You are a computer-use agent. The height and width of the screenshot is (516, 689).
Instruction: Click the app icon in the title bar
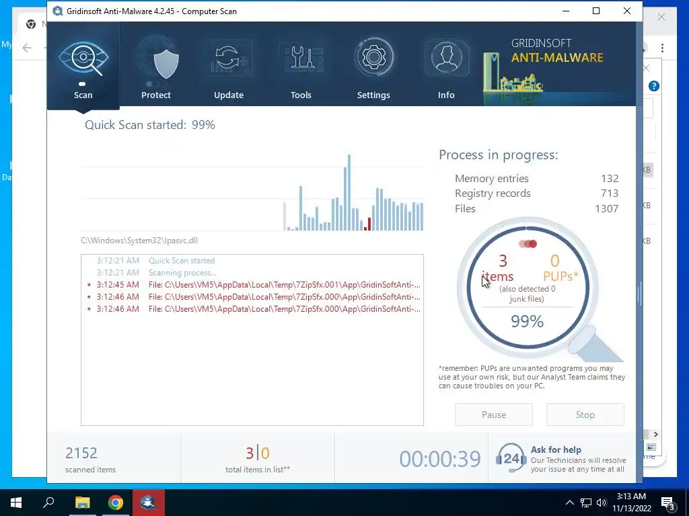point(58,11)
